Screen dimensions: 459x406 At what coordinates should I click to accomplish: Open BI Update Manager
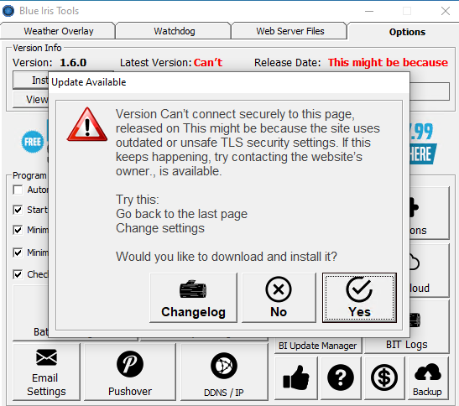tap(318, 346)
